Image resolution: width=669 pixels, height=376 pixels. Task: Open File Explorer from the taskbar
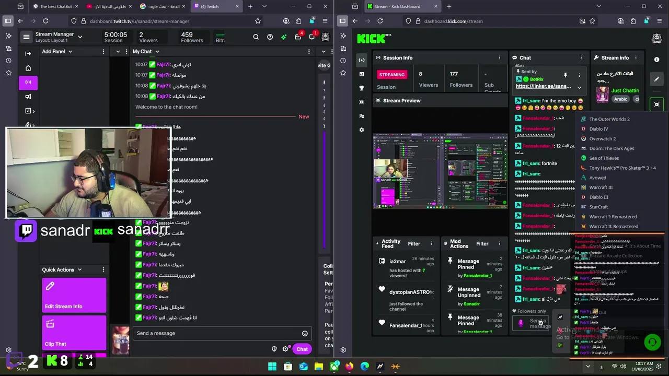pos(318,367)
